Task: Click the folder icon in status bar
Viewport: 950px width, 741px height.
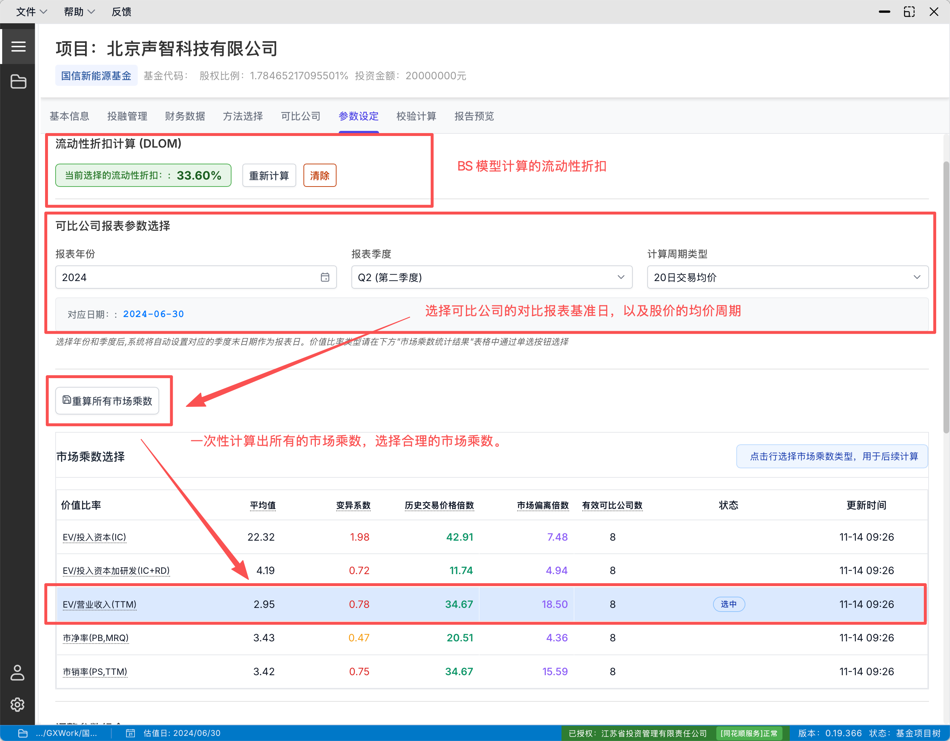Action: click(x=23, y=733)
